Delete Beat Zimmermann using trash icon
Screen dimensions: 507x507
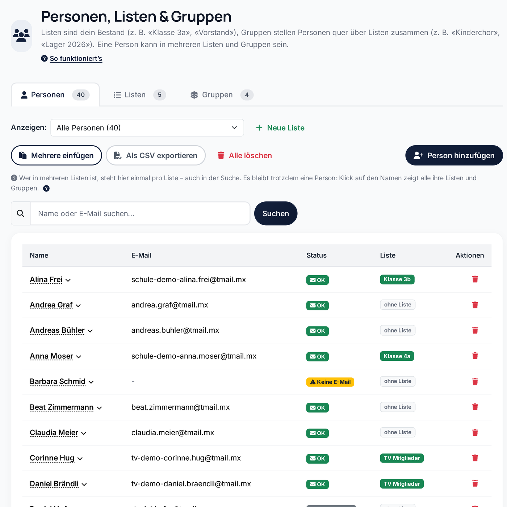[x=475, y=407]
